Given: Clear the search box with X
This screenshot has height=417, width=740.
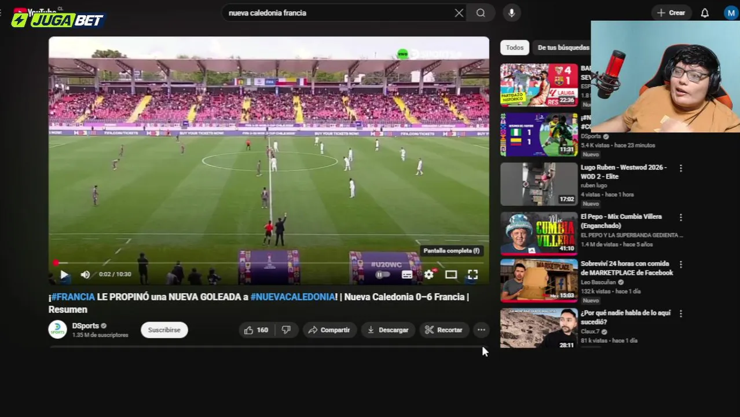Looking at the screenshot, I should pos(459,13).
